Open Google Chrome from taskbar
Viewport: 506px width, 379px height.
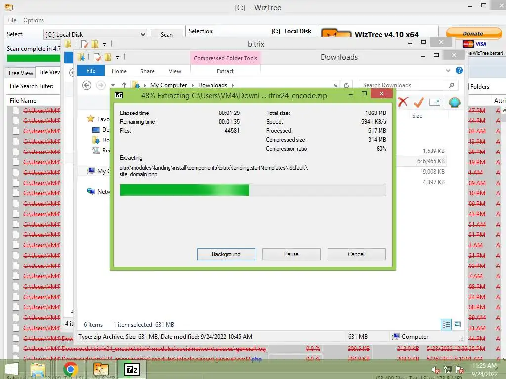tap(70, 369)
